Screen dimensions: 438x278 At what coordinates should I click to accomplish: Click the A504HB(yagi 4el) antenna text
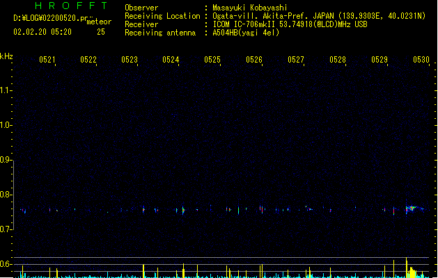tap(246, 33)
